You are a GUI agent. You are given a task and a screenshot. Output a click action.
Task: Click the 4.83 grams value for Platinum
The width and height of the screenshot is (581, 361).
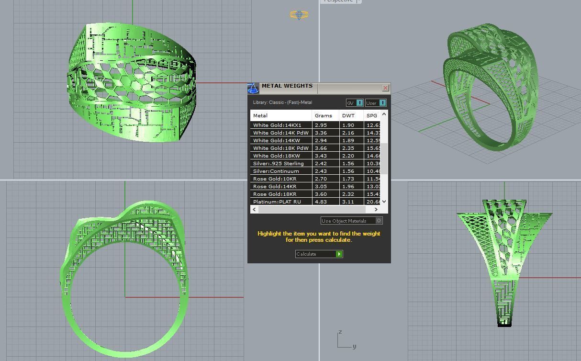coord(321,202)
